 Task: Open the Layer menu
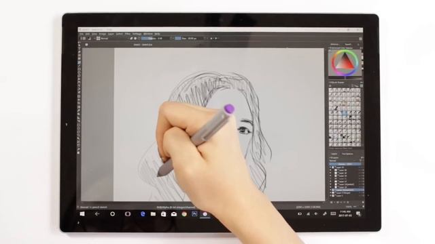[x=111, y=34]
